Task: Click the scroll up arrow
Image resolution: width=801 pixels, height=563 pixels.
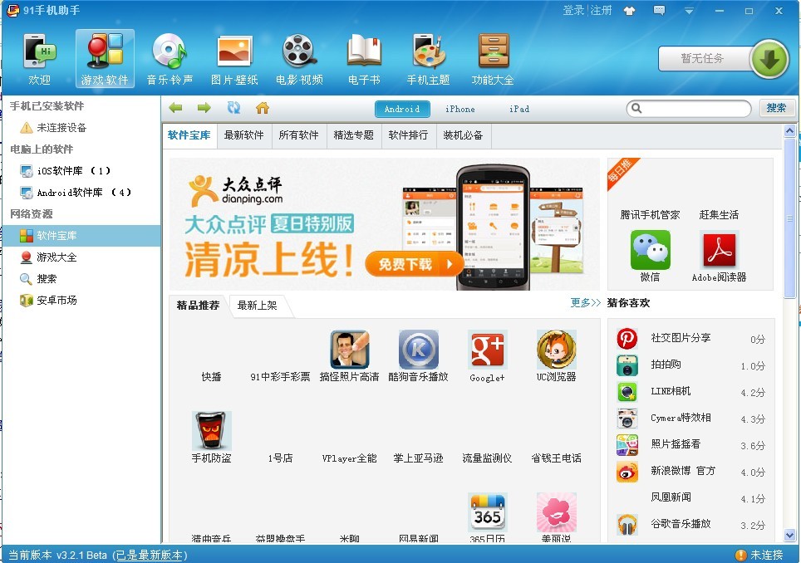Action: click(789, 131)
